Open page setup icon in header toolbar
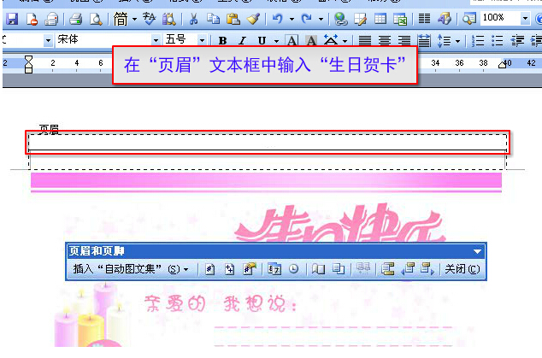This screenshot has height=358, width=542. [316, 268]
